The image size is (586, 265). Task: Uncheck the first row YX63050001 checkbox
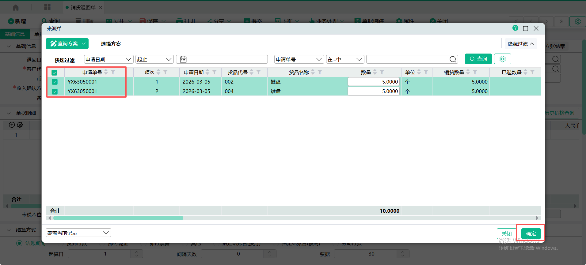55,82
